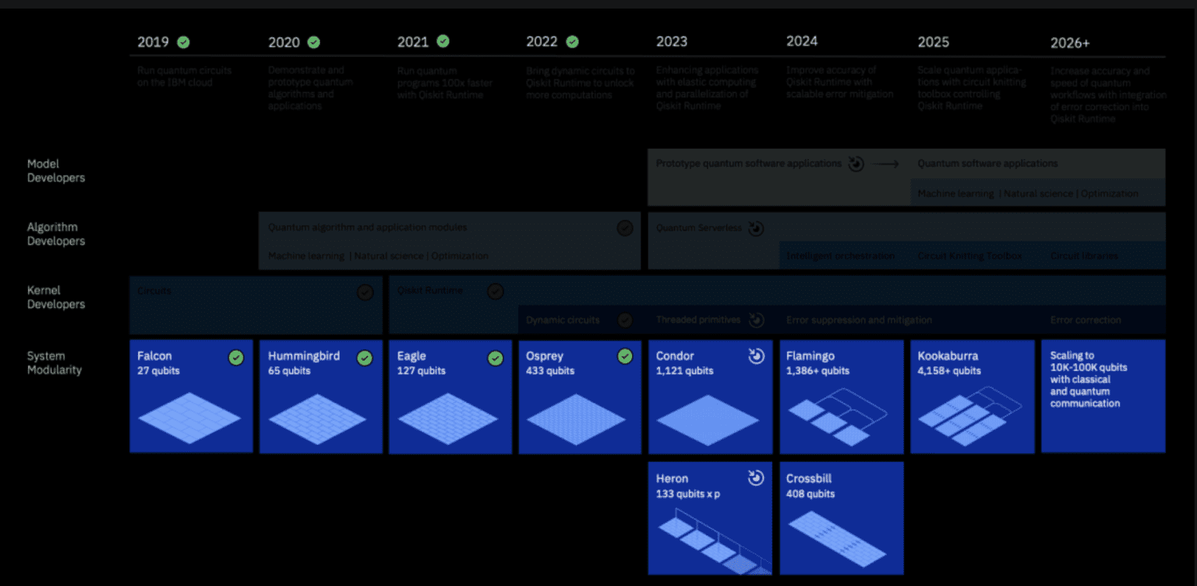Click the in-progress icon on Condor tile

pyautogui.click(x=756, y=357)
